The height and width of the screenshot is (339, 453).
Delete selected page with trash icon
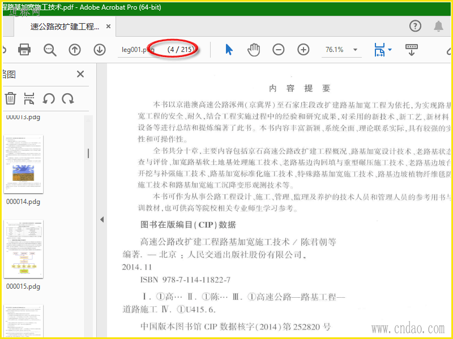point(10,98)
